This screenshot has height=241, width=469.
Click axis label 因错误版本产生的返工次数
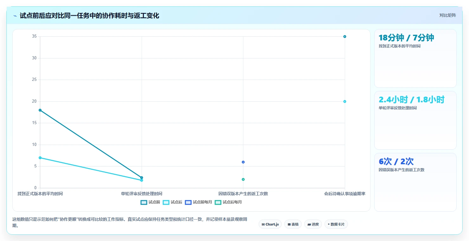[x=243, y=194]
